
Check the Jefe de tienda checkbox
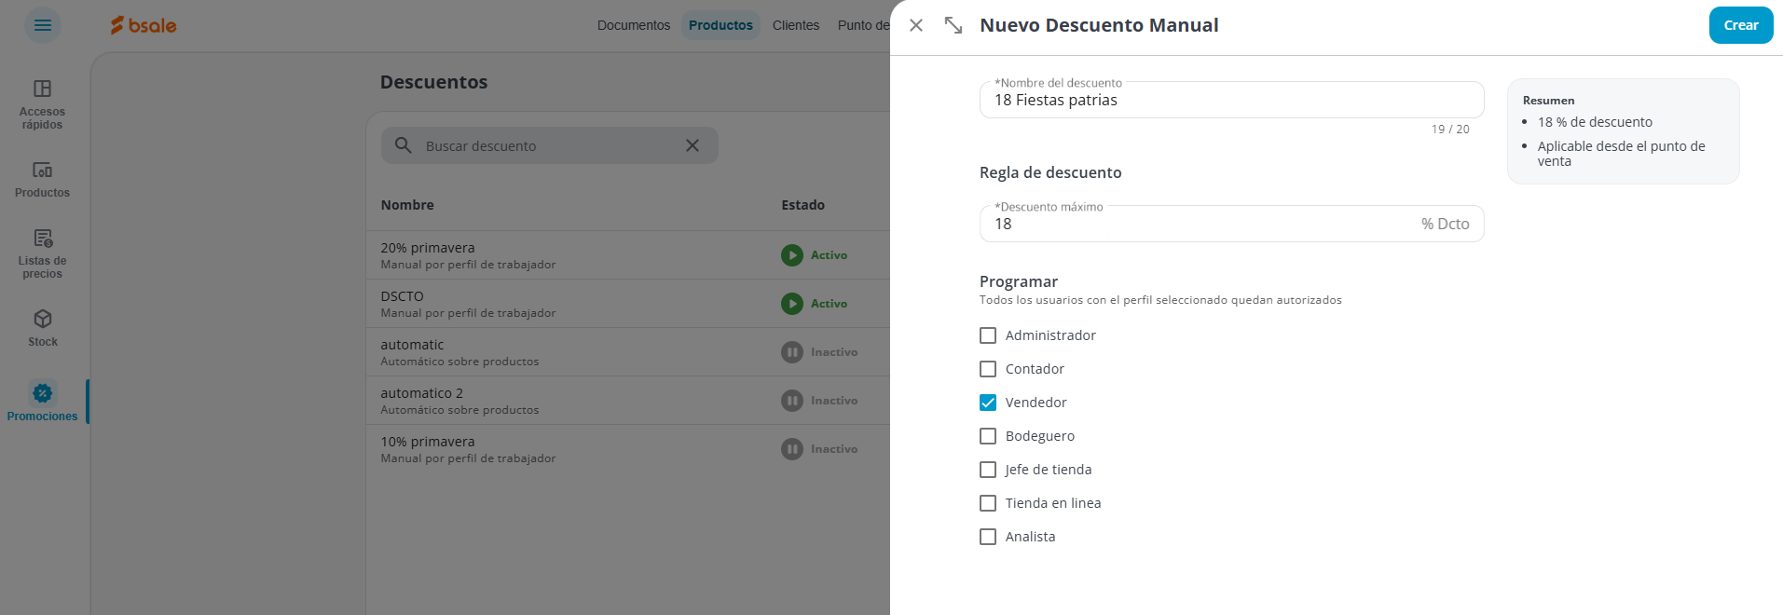pyautogui.click(x=988, y=470)
